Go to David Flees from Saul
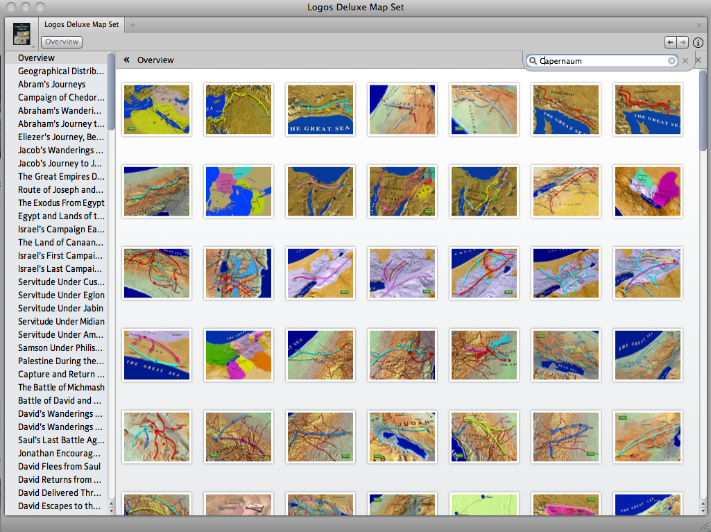The height and width of the screenshot is (532, 711). pos(59,466)
